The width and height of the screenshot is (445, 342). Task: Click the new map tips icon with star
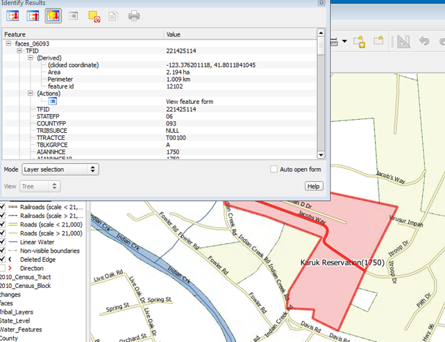click(x=360, y=42)
